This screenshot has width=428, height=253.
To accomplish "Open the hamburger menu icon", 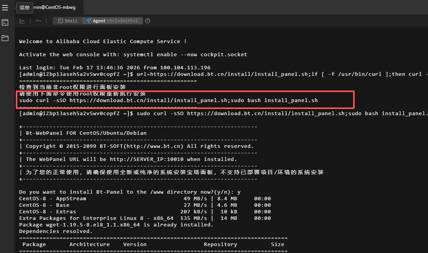I will (5, 8).
